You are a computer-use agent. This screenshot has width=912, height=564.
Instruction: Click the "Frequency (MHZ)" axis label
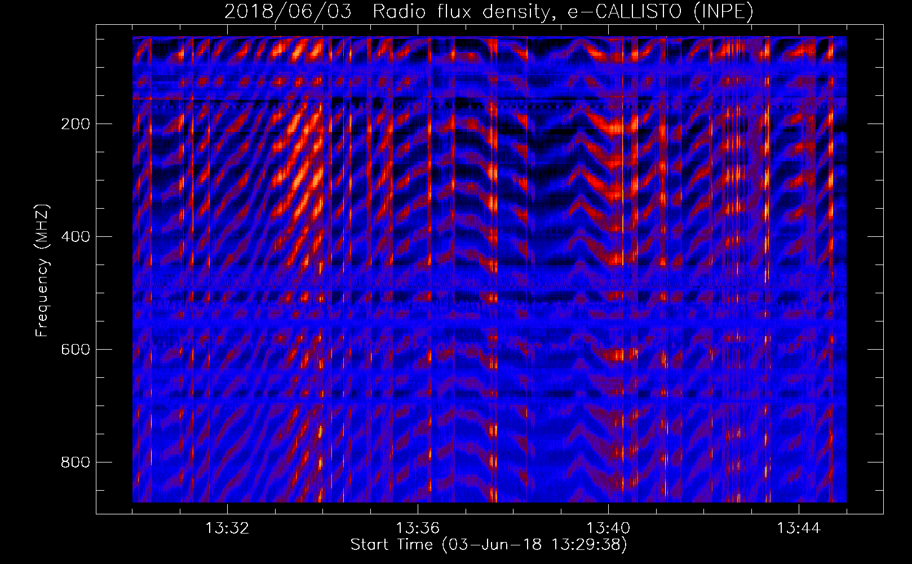(x=42, y=271)
